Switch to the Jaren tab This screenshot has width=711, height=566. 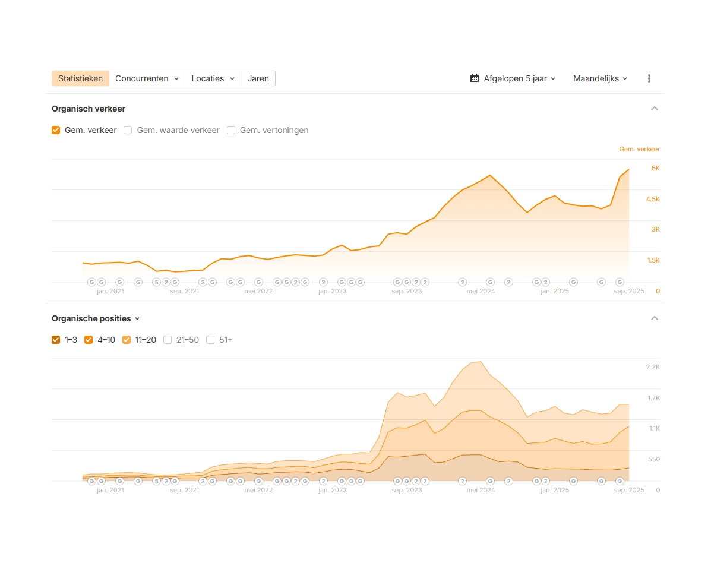tap(258, 78)
